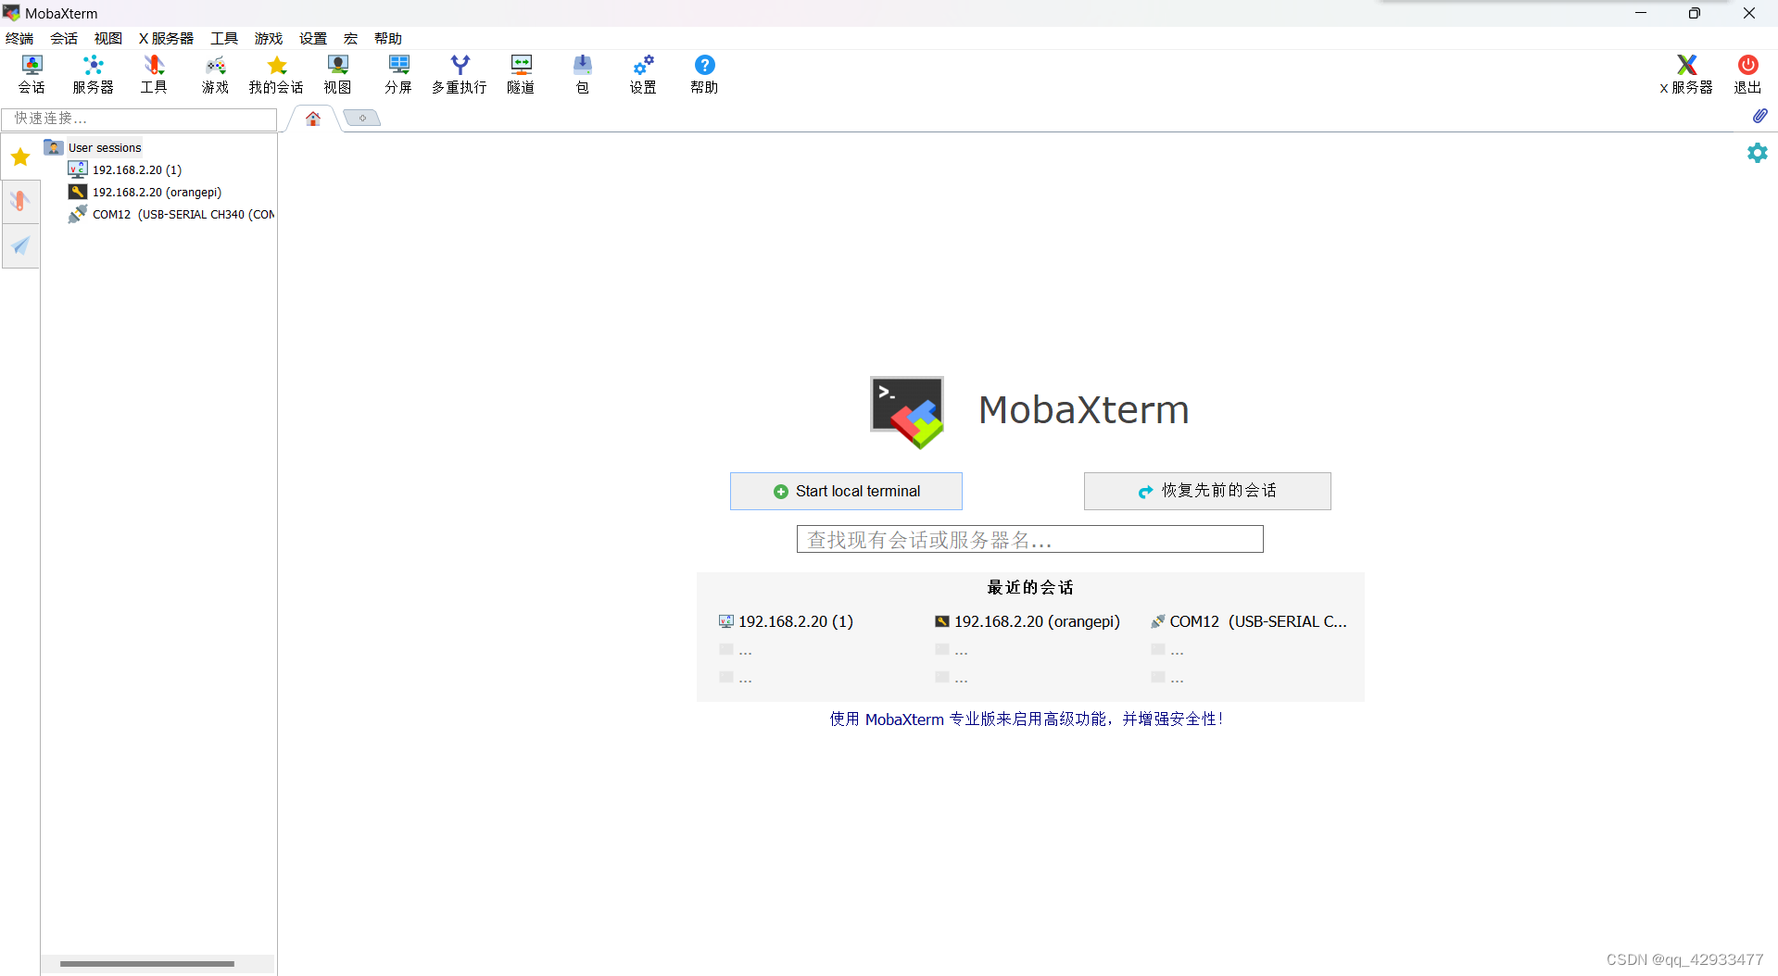Click the MobaXterm logo image
1778x976 pixels.
pos(907,411)
